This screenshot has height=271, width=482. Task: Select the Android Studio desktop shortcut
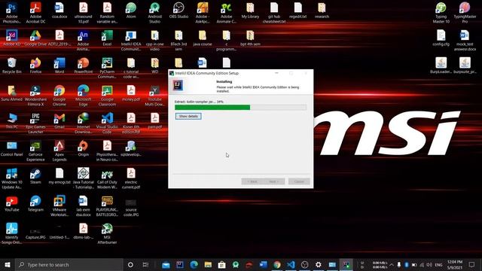[x=154, y=12]
